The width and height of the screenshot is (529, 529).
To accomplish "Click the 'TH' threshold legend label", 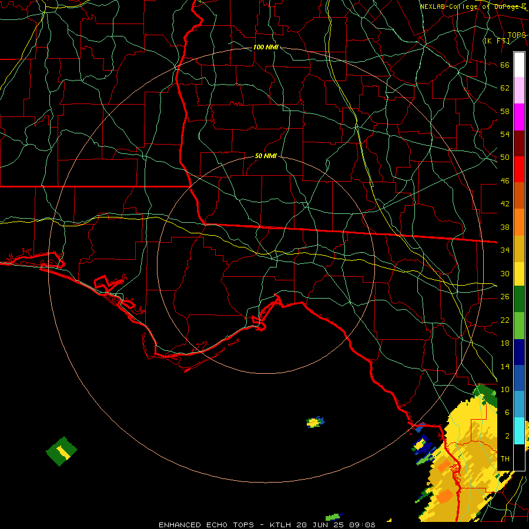I will pyautogui.click(x=505, y=459).
